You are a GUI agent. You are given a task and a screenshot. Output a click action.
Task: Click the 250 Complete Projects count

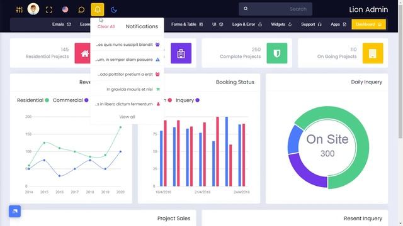coord(256,49)
